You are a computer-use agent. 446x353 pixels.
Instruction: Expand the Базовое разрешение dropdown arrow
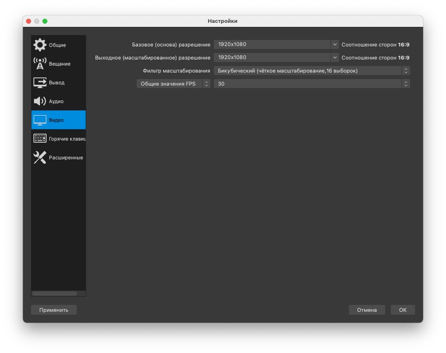pyautogui.click(x=335, y=44)
